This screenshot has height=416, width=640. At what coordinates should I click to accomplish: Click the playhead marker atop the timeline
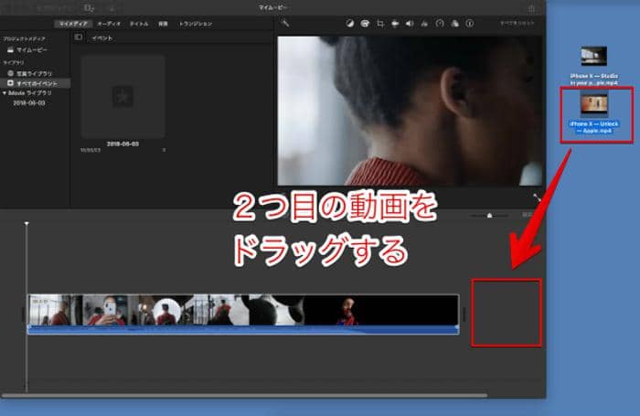click(27, 223)
